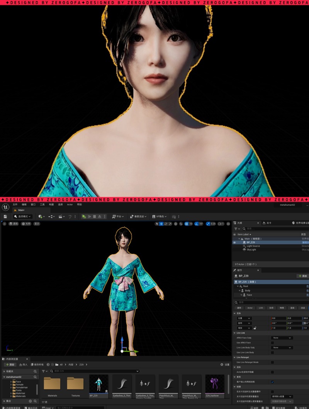The image size is (309, 409).
Task: Switch to the 关卡 tab
Action: tap(267, 223)
